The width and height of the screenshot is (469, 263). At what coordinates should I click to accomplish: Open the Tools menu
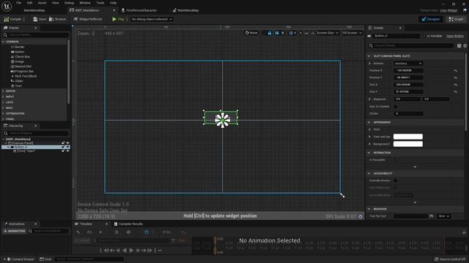coord(100,3)
